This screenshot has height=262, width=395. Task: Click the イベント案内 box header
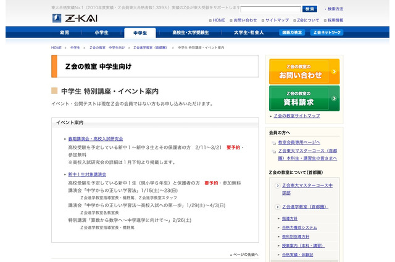[x=70, y=122]
